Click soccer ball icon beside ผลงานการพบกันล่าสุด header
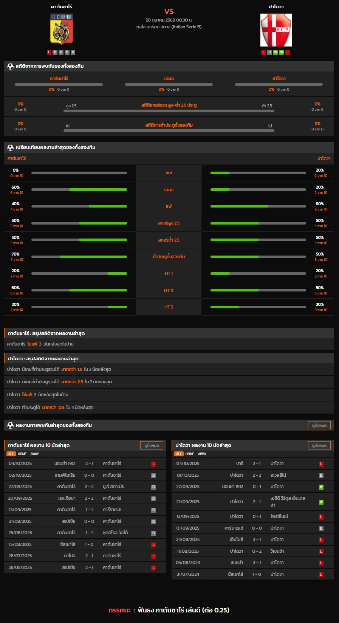The height and width of the screenshot is (623, 339). [11, 425]
